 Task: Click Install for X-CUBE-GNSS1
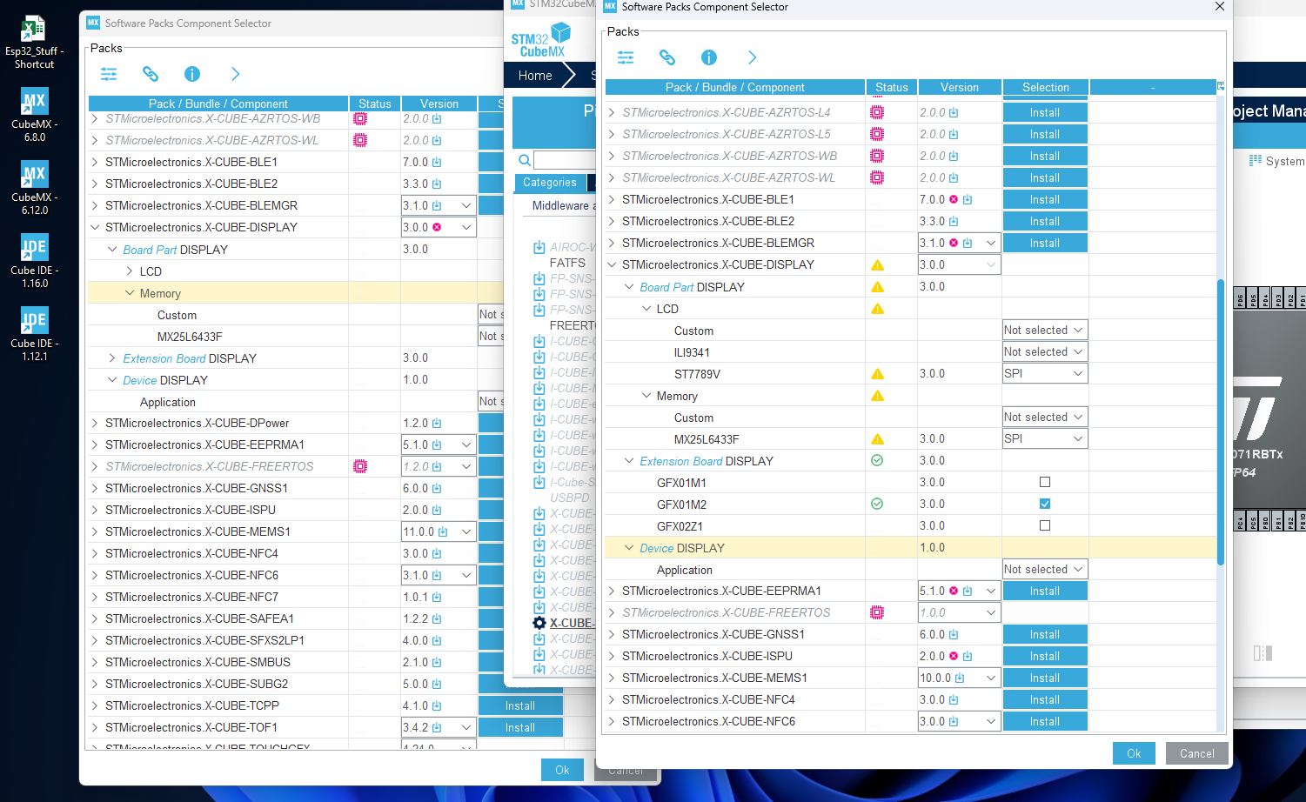(x=1044, y=633)
